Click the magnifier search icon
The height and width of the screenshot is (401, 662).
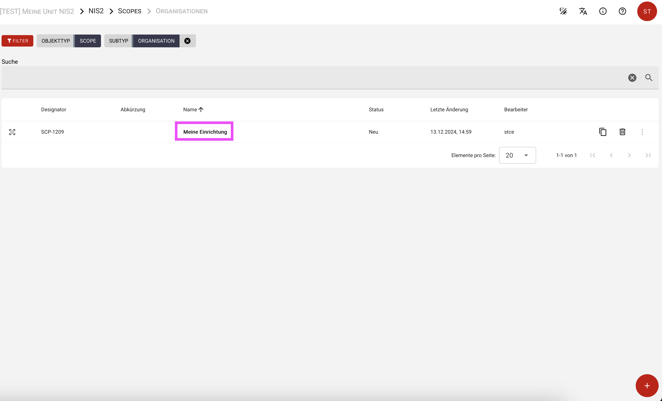648,78
